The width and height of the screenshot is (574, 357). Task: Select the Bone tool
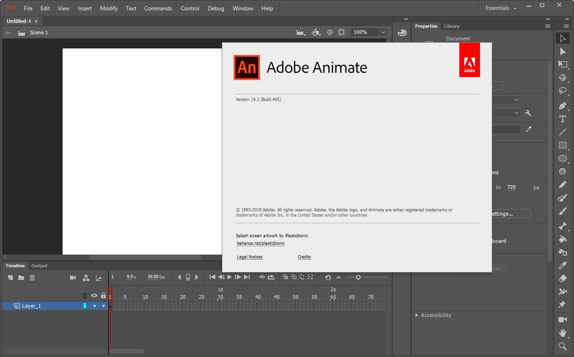[x=563, y=226]
